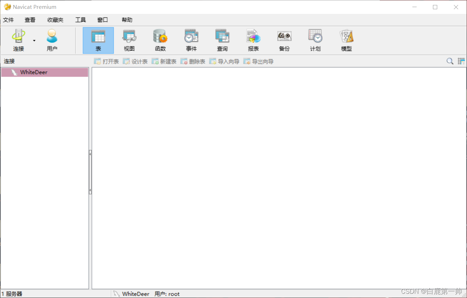467x298 pixels.
Task: Open the 收藏夹 (Favorites) menu
Action: pos(55,20)
